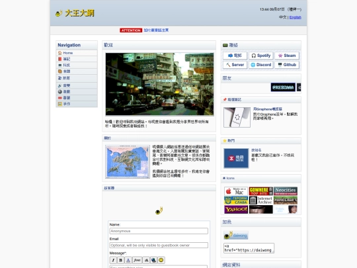Click the Internet Archive badge
The image size is (357, 268).
[x=260, y=201]
